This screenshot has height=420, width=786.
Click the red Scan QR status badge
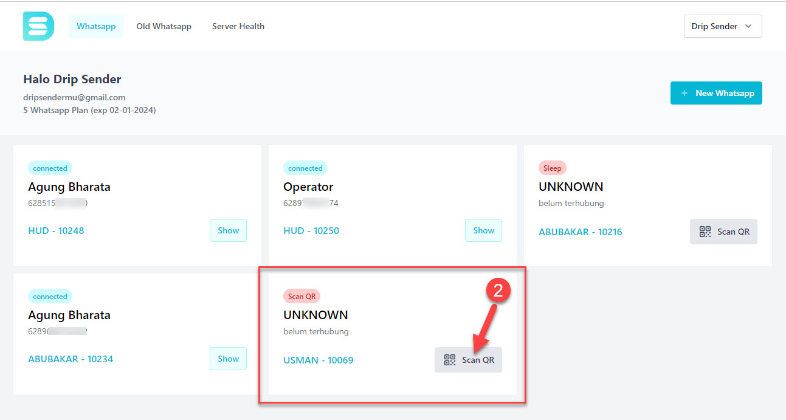point(302,297)
